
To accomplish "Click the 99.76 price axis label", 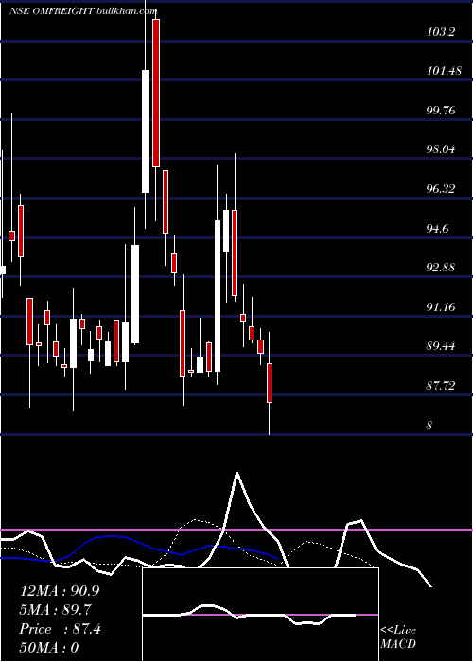I will coord(441,111).
